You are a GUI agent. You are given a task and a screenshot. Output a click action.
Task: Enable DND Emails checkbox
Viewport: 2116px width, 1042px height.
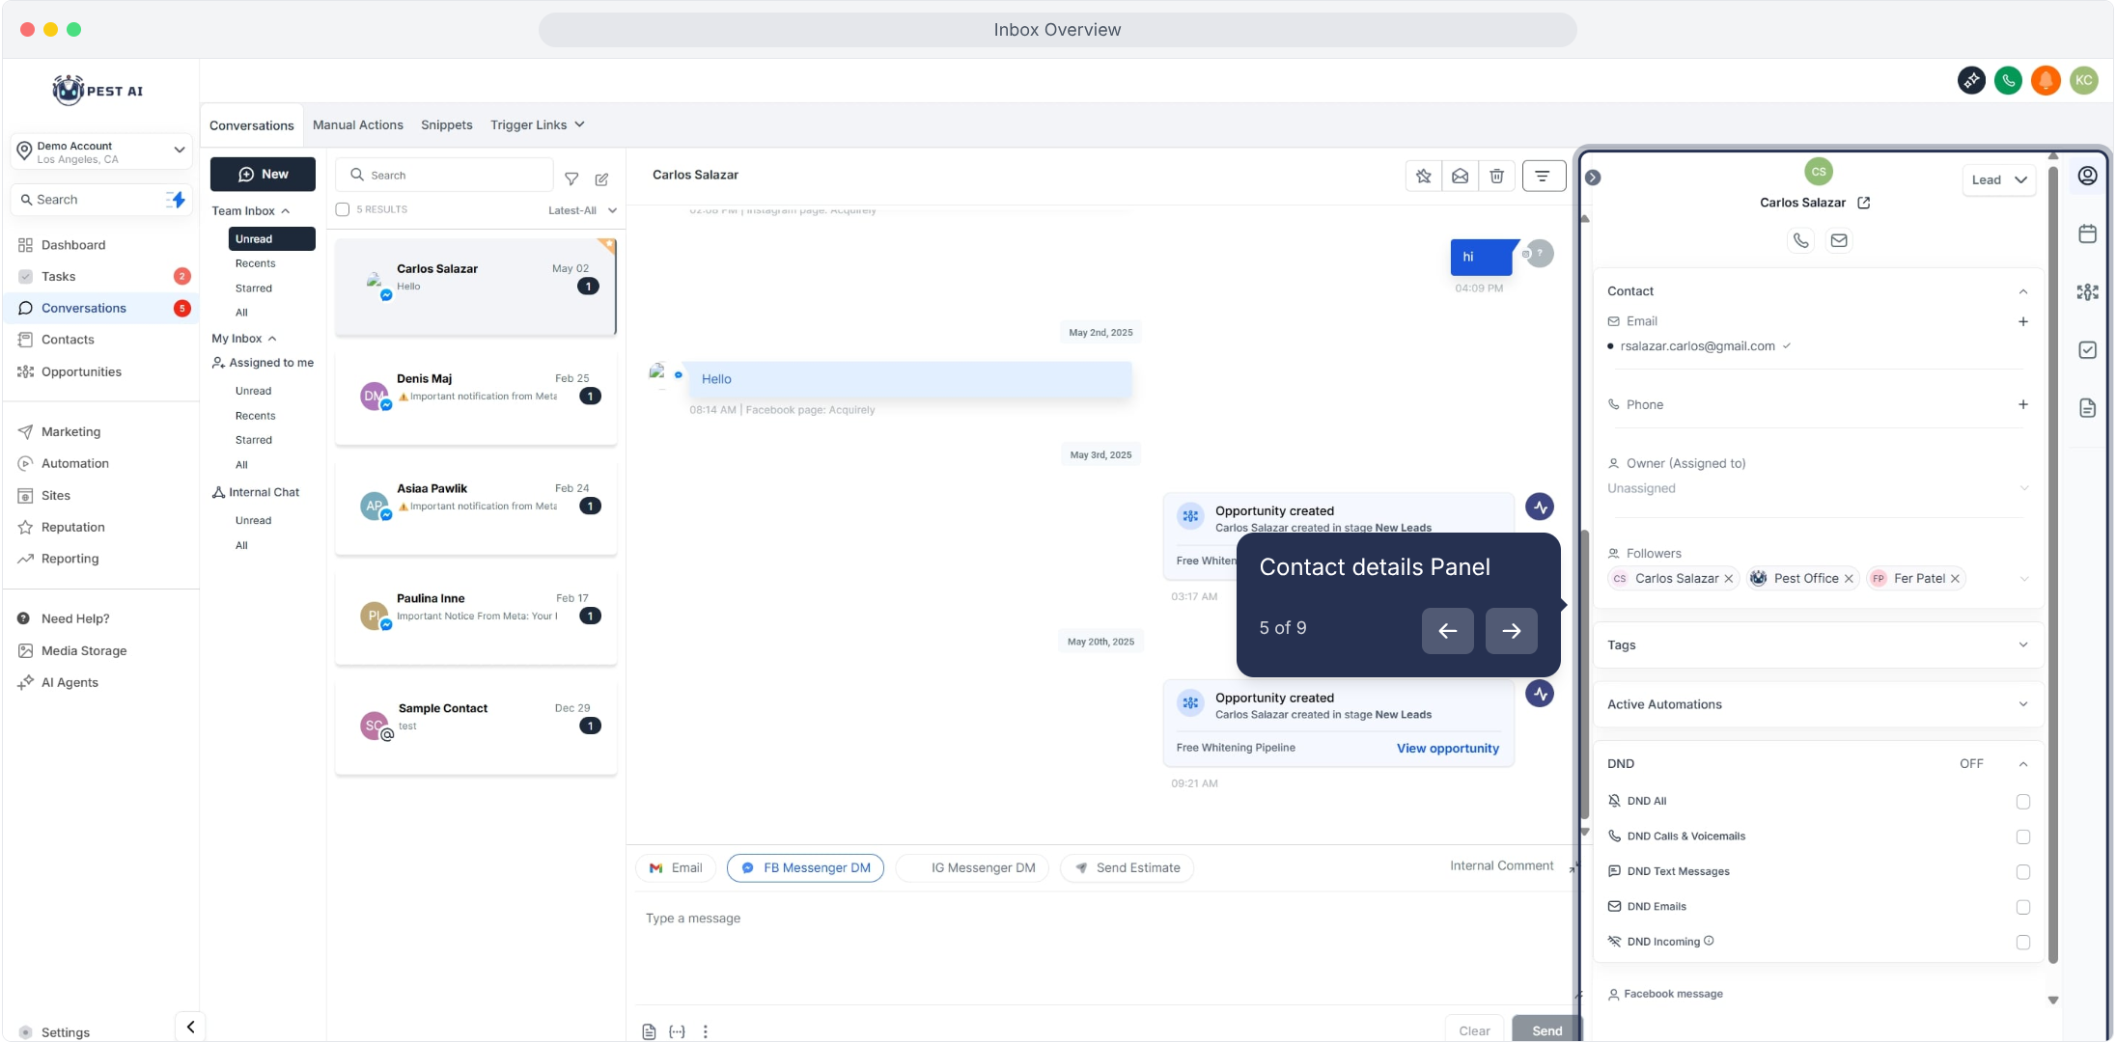[2022, 907]
